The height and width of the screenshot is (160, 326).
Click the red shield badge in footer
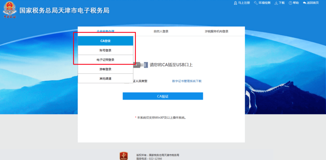pyautogui.click(x=123, y=156)
